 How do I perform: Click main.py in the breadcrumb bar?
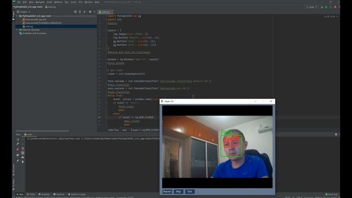point(51,7)
